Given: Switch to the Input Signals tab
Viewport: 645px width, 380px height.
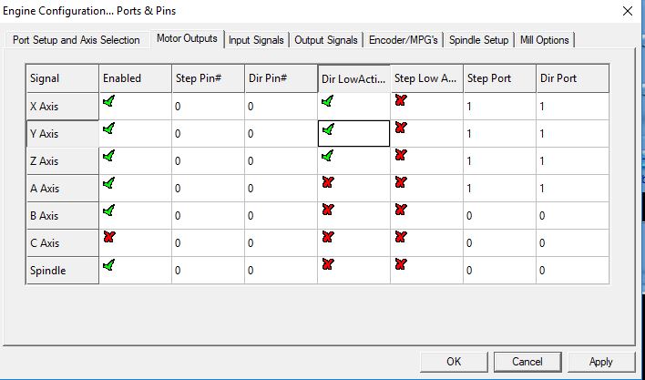Looking at the screenshot, I should [258, 40].
